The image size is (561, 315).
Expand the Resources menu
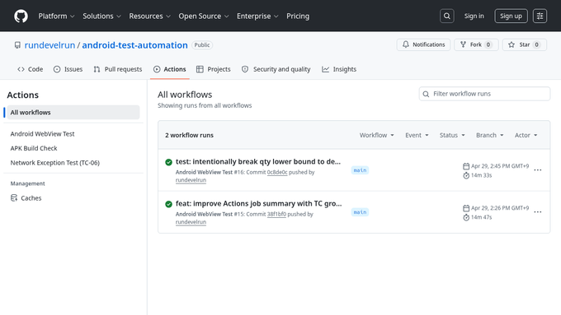[x=150, y=16]
